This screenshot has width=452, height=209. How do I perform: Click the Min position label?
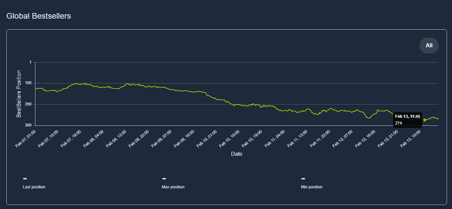pos(312,187)
